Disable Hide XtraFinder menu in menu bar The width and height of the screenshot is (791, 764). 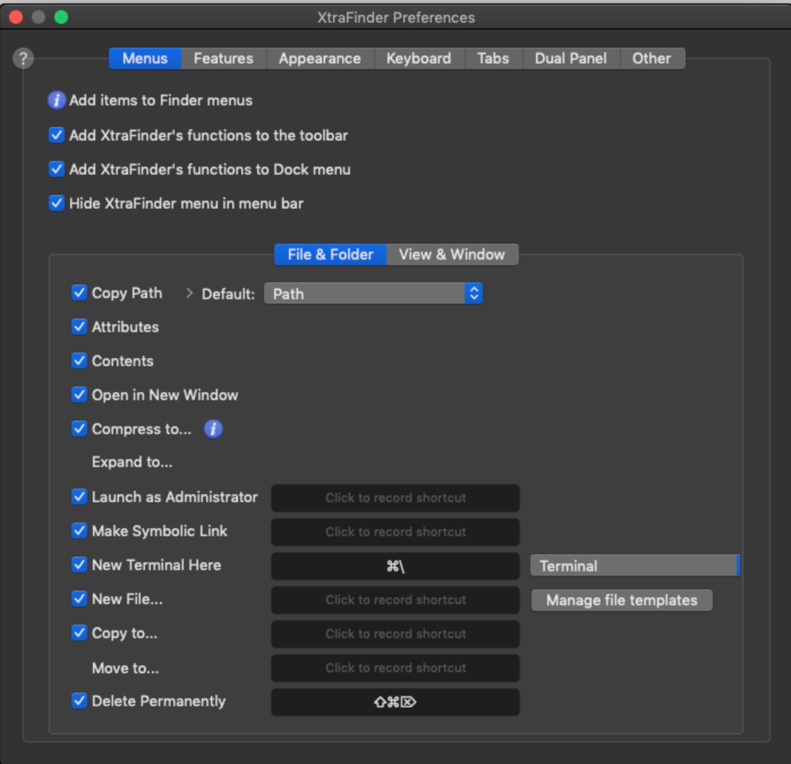[57, 203]
